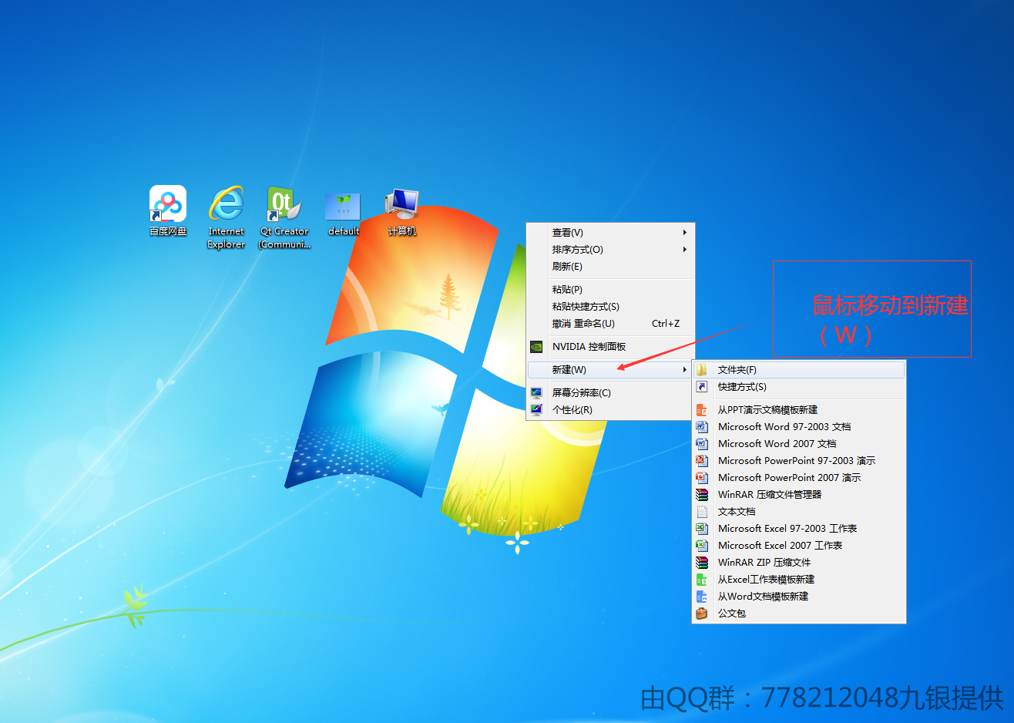The image size is (1014, 723).
Task: Select 屏幕分辨率(C) menu entry
Action: click(610, 393)
